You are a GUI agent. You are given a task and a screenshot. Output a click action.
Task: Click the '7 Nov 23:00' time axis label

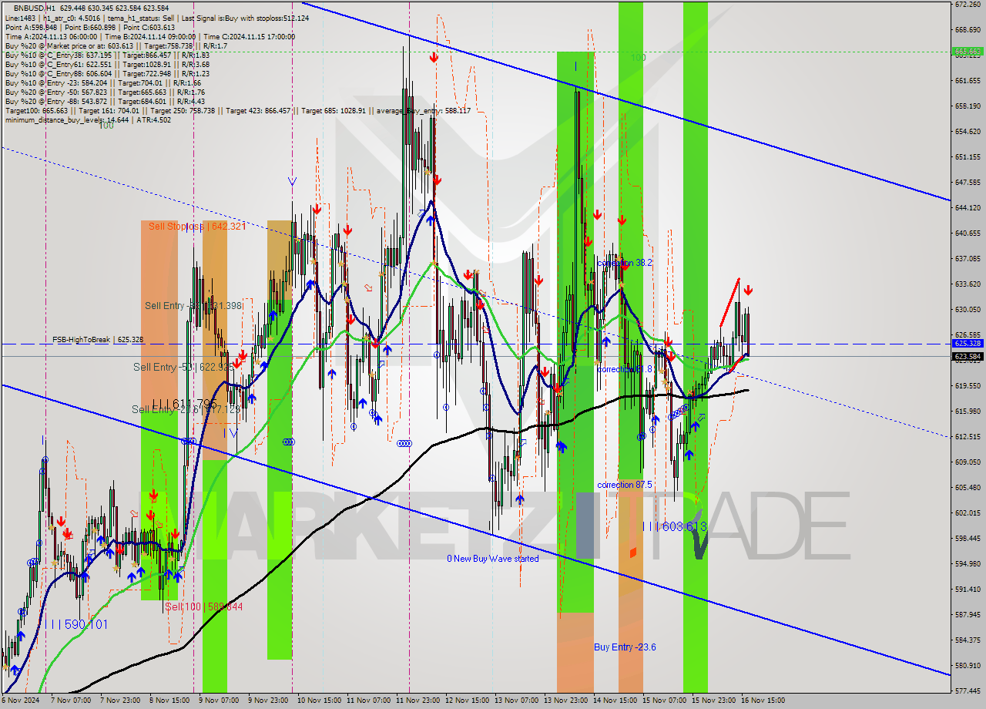119,701
